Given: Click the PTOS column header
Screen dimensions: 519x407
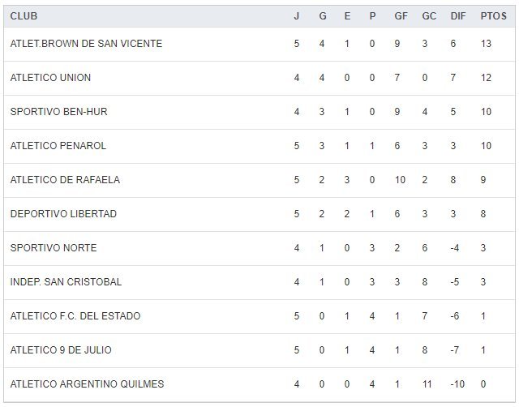Looking at the screenshot, I should 493,16.
